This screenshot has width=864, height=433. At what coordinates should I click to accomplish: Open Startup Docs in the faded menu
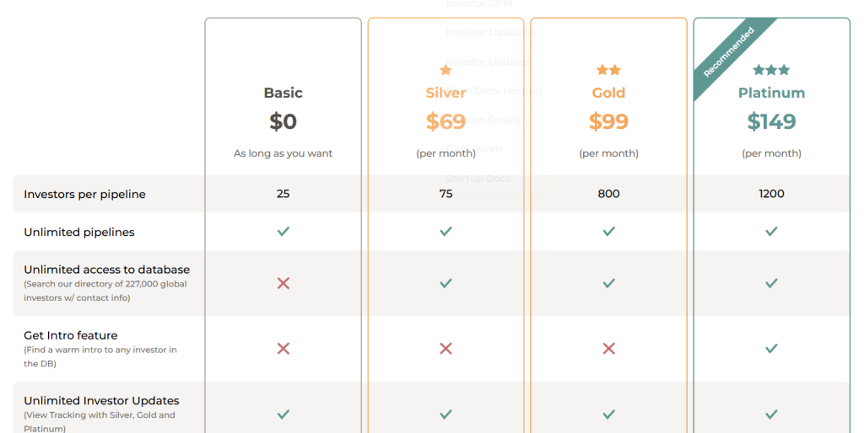coord(478,179)
